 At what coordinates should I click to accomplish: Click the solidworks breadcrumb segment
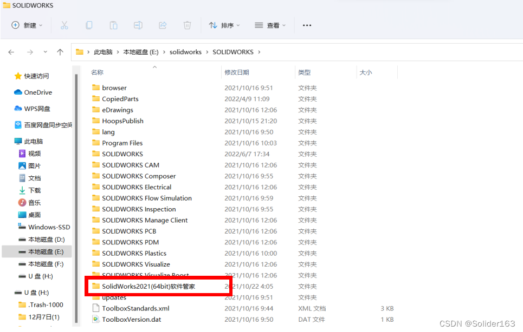pos(185,52)
